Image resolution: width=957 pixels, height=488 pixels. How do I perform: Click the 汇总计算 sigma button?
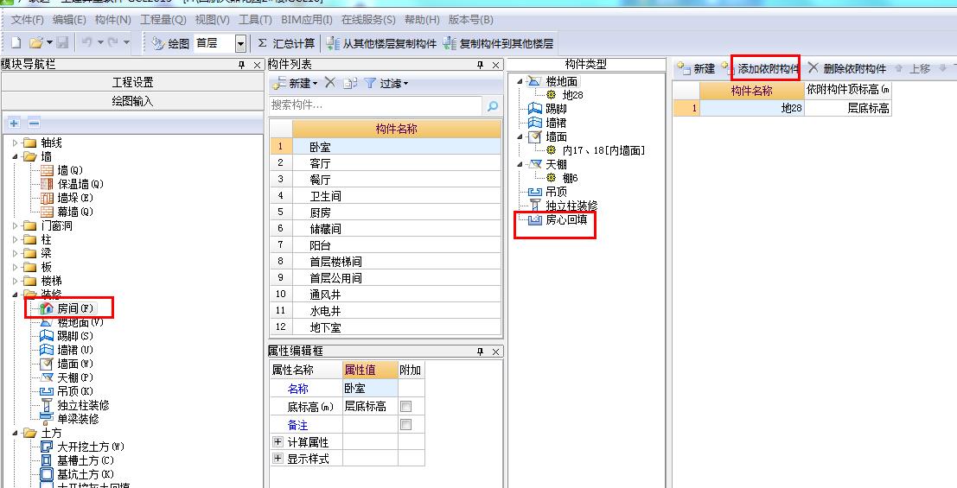(285, 43)
